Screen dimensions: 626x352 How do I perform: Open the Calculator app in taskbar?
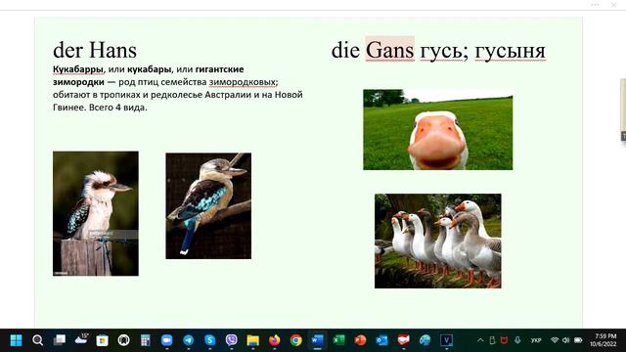coord(146,340)
